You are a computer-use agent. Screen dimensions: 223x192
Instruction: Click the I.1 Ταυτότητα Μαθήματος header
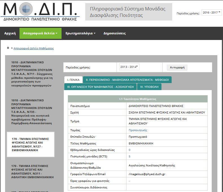(x=138, y=99)
